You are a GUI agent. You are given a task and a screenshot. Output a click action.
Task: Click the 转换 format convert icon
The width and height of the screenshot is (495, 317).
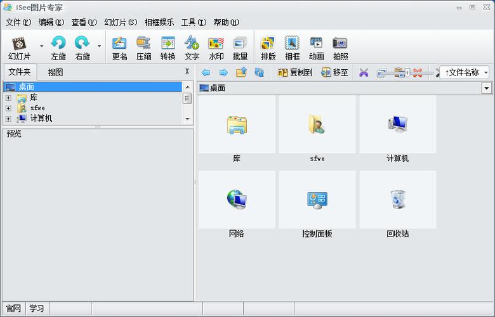pos(168,48)
